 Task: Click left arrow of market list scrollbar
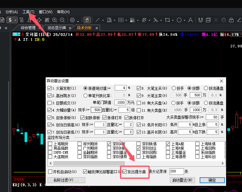51,163
